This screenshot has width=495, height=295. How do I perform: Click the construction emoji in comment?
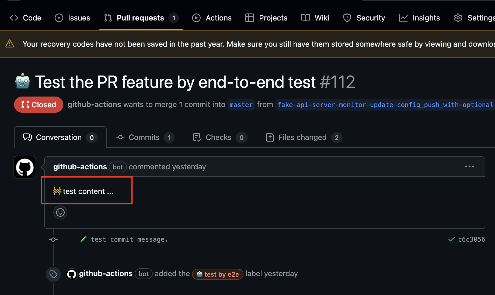tap(57, 191)
